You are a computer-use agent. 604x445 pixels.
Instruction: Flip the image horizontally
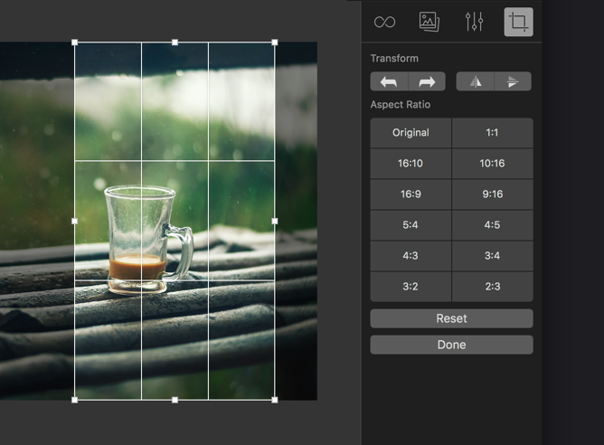tap(475, 81)
